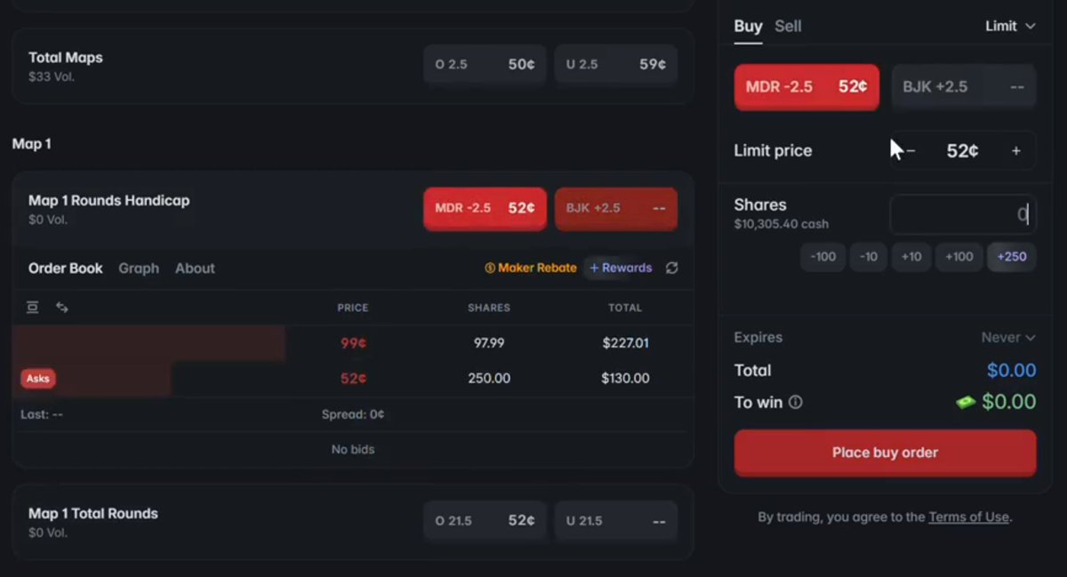The image size is (1067, 577).
Task: Switch to the Sell tab
Action: (x=788, y=26)
